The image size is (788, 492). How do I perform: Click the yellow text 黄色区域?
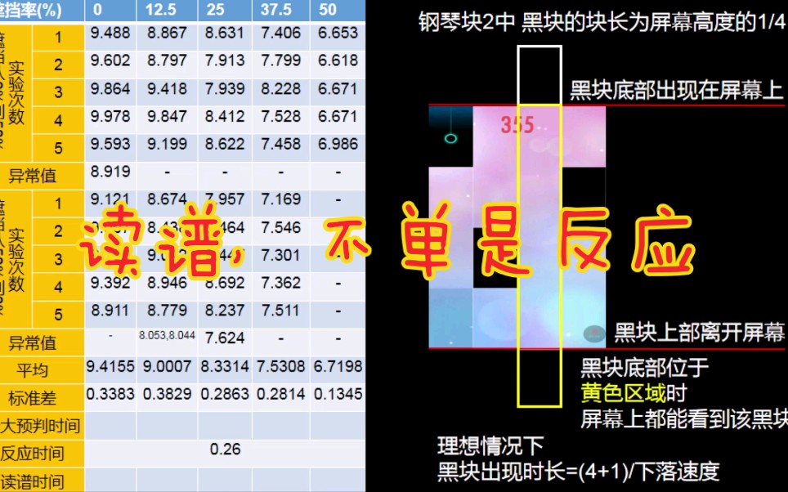[x=623, y=392]
